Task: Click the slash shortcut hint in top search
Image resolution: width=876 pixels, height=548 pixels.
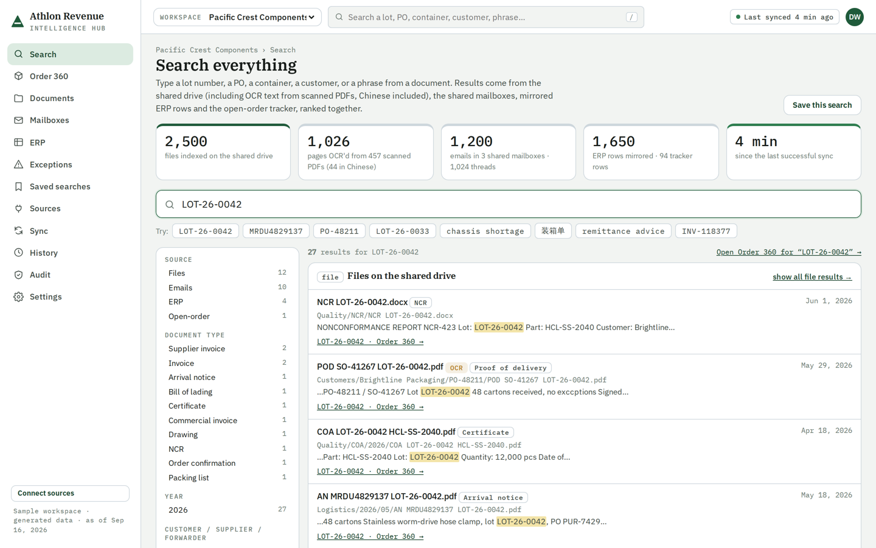Action: point(631,17)
